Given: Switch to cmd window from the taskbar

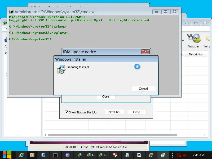Looking at the screenshot, I should point(55,155).
